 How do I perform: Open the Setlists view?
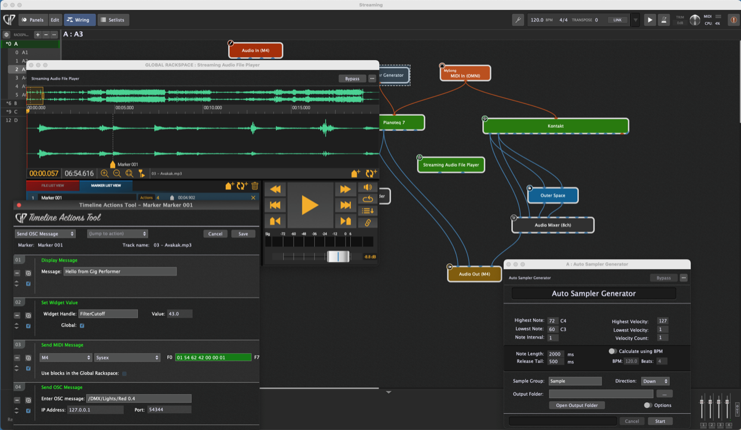coord(112,20)
